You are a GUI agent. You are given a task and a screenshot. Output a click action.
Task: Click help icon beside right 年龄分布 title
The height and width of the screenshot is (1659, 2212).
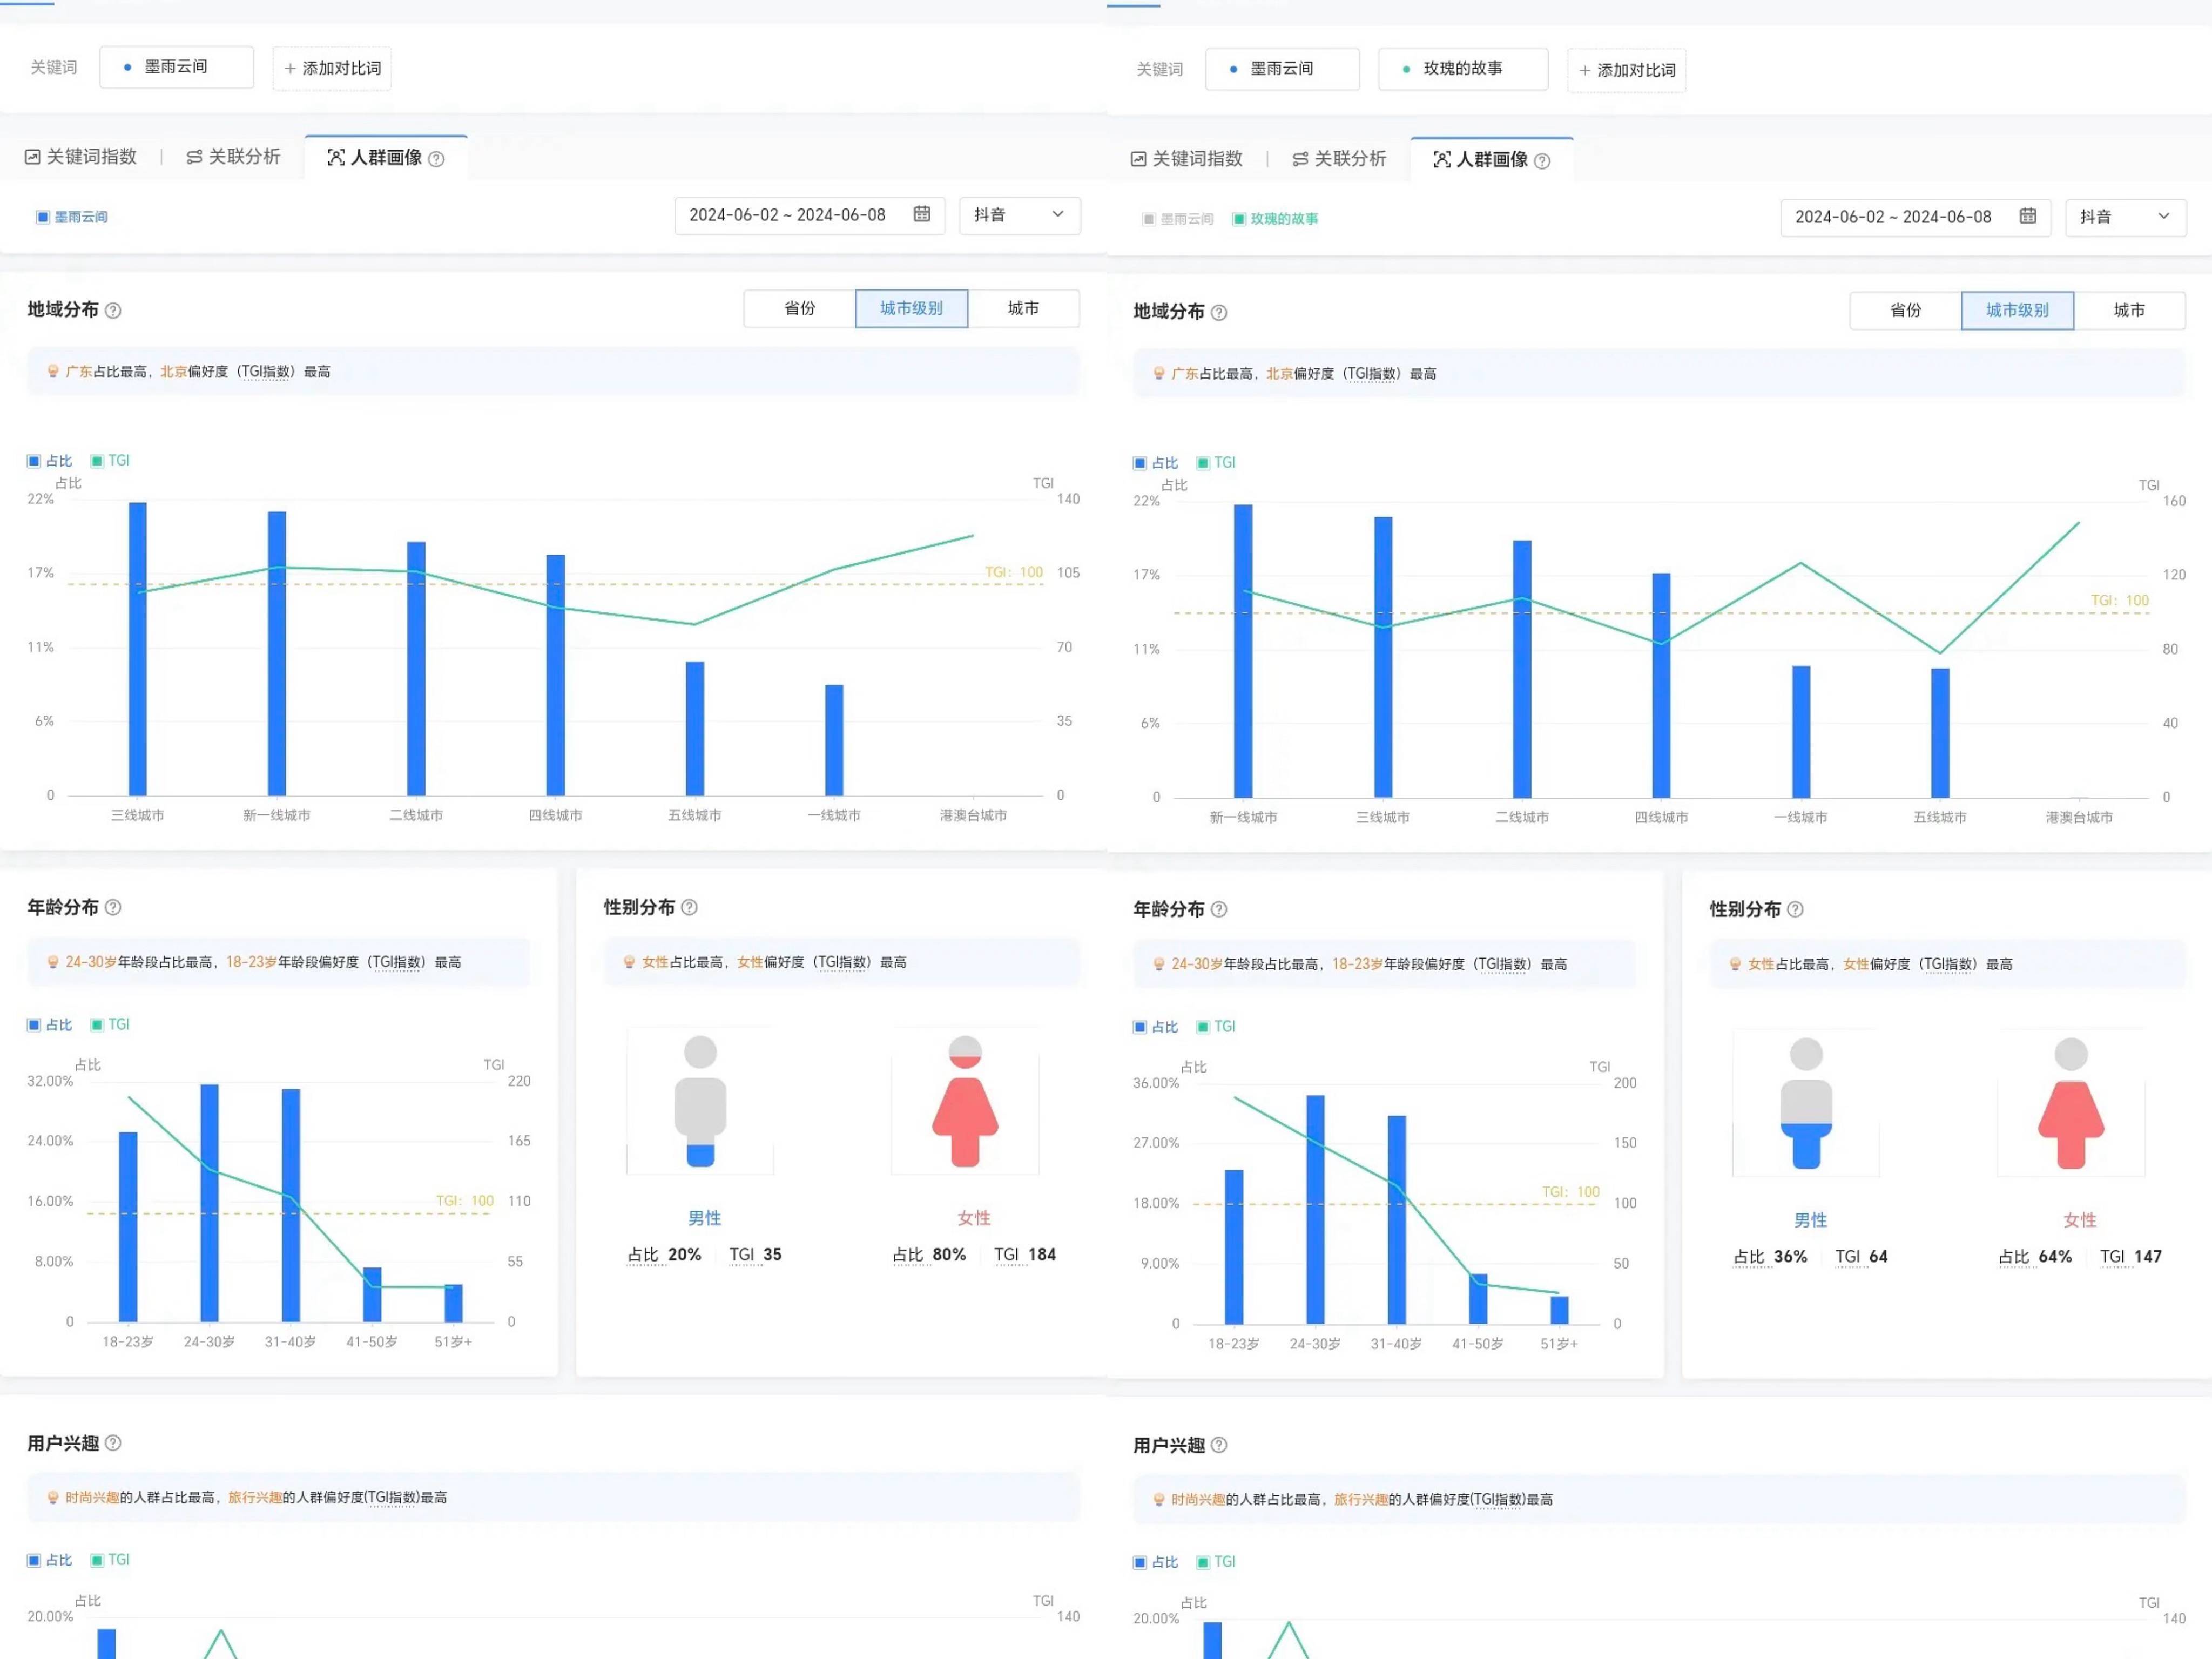tap(1219, 910)
